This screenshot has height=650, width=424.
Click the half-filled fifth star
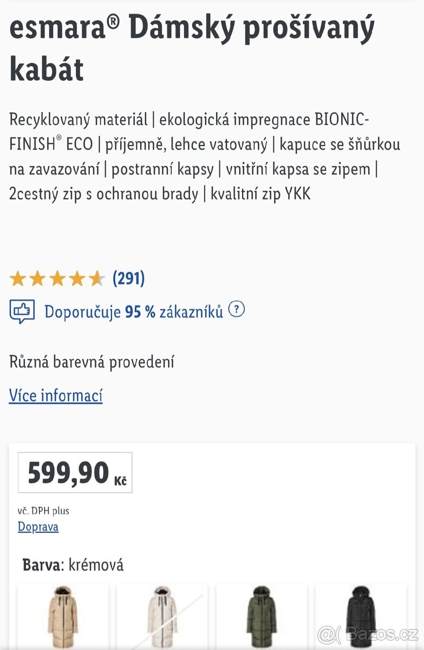pyautogui.click(x=96, y=279)
